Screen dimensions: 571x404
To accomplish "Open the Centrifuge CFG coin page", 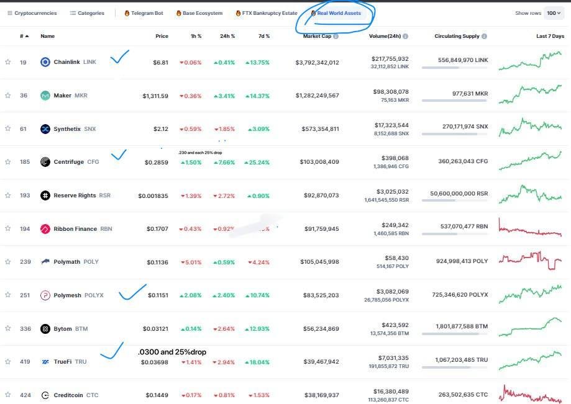I will pyautogui.click(x=76, y=162).
